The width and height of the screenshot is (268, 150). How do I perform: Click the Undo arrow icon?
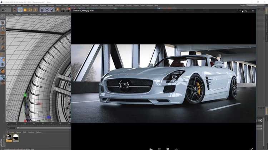pos(4,10)
